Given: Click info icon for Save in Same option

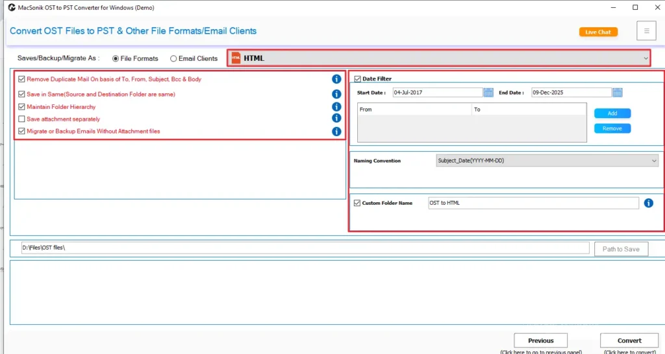Looking at the screenshot, I should point(336,94).
